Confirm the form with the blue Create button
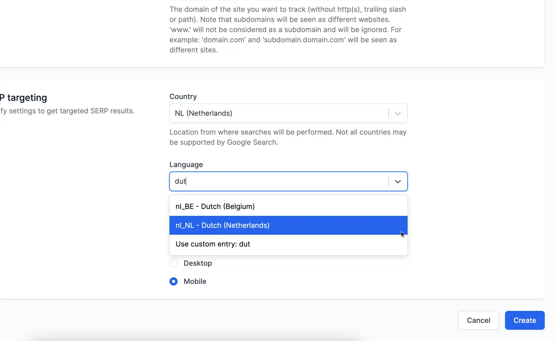 pos(524,320)
